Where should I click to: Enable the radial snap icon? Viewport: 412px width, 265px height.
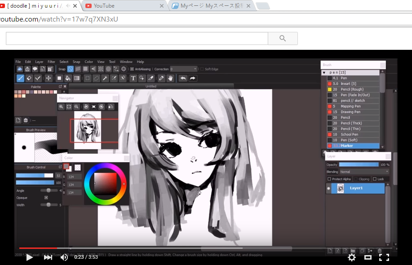pos(101,69)
